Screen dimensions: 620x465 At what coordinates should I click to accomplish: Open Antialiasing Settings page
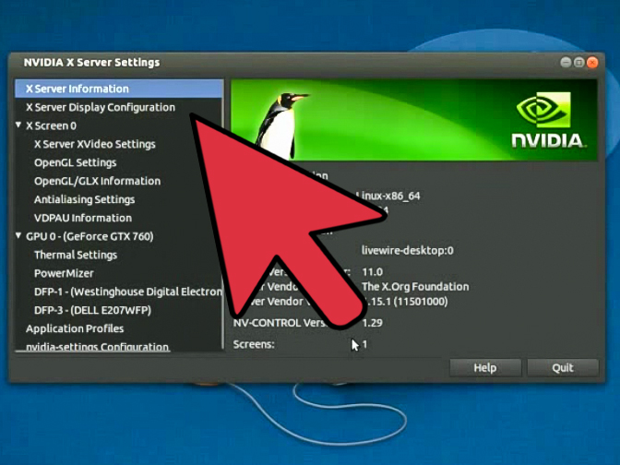pos(84,199)
